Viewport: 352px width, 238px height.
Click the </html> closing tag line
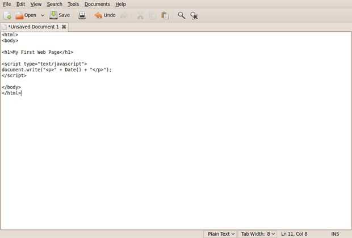(11, 93)
